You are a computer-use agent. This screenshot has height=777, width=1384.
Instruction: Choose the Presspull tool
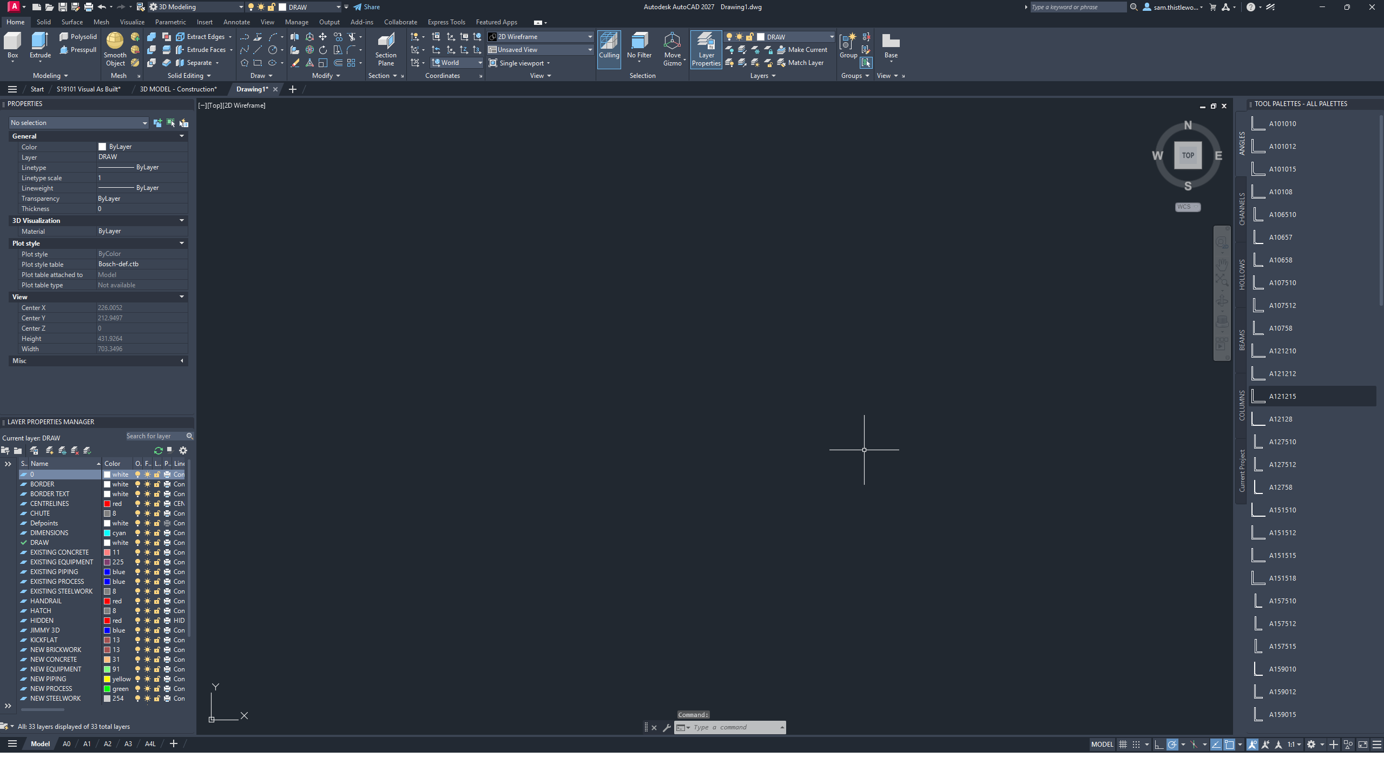coord(78,50)
